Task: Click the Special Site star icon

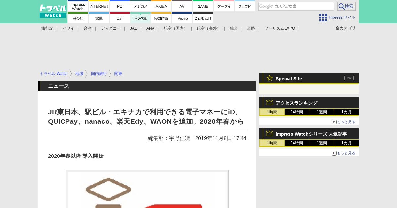Action: (x=270, y=78)
